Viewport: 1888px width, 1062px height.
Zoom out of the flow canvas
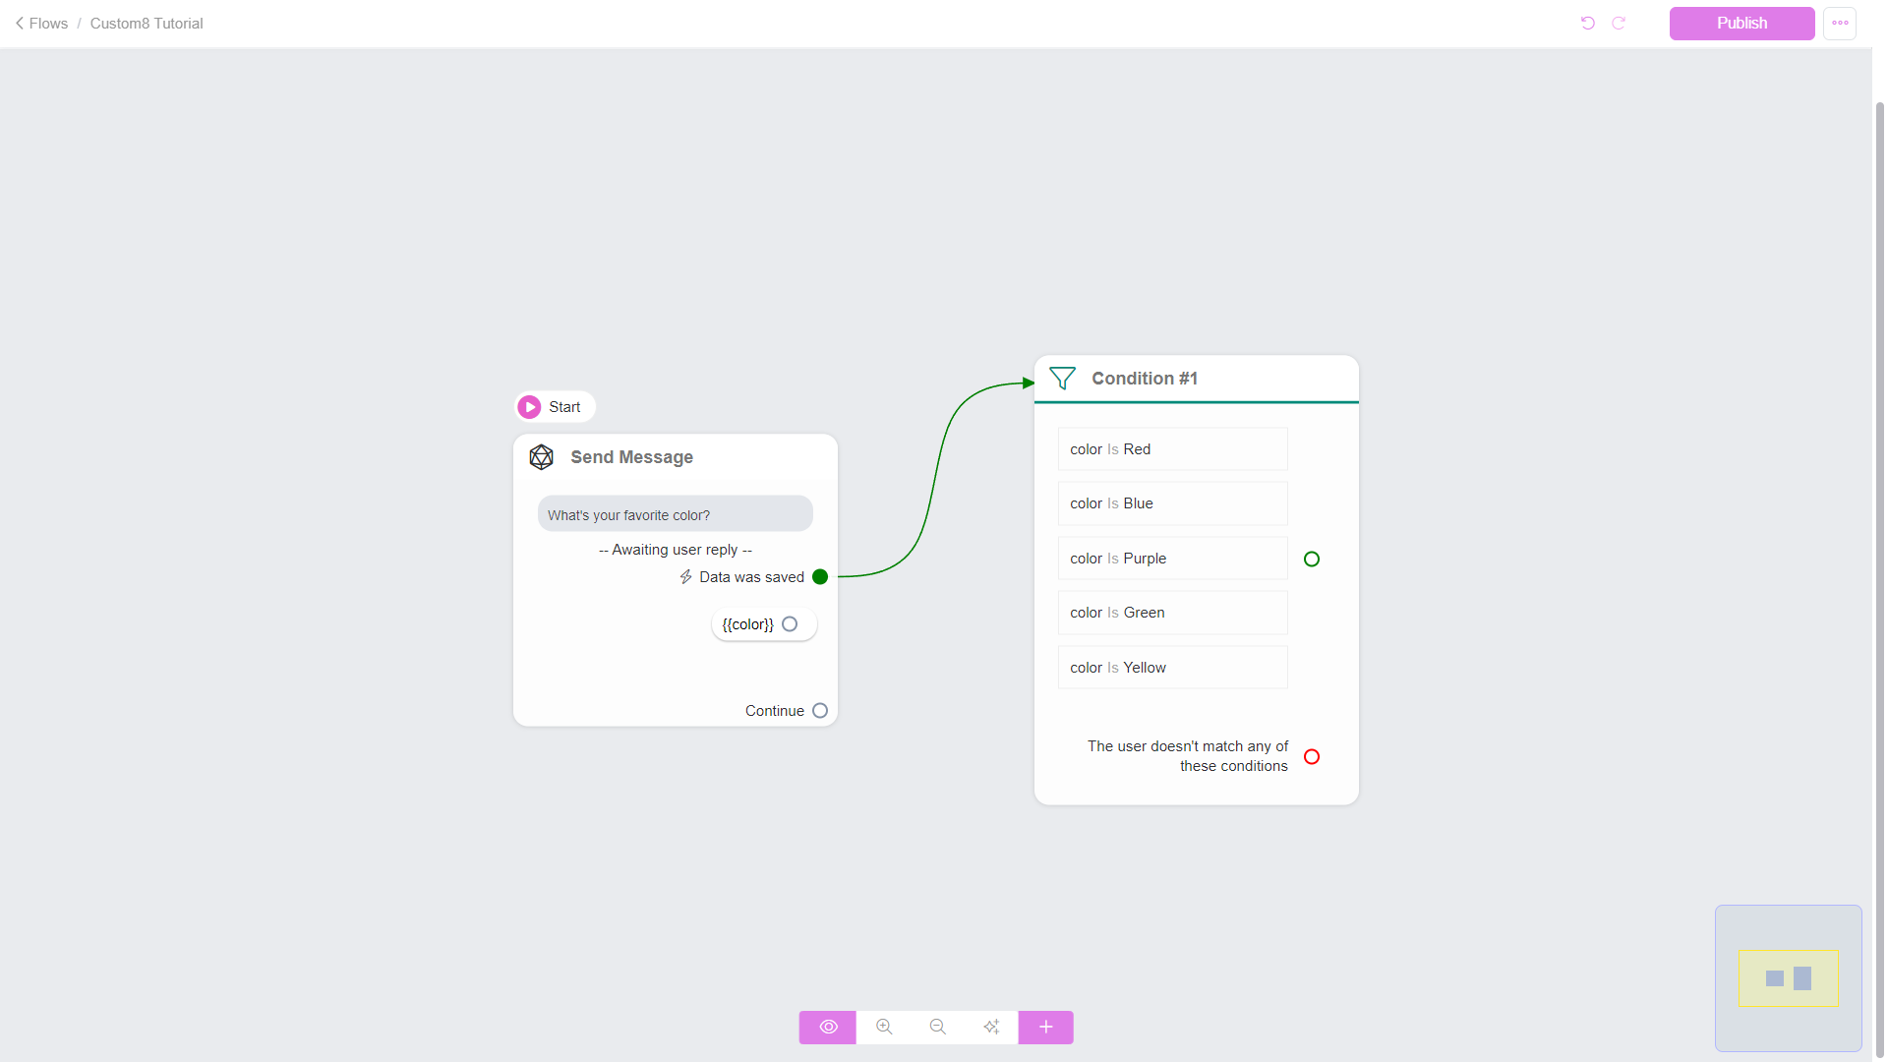coord(937,1027)
